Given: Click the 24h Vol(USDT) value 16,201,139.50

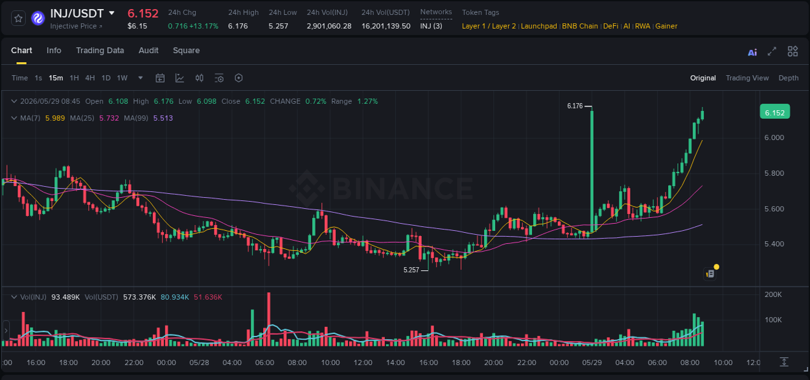Looking at the screenshot, I should 386,26.
